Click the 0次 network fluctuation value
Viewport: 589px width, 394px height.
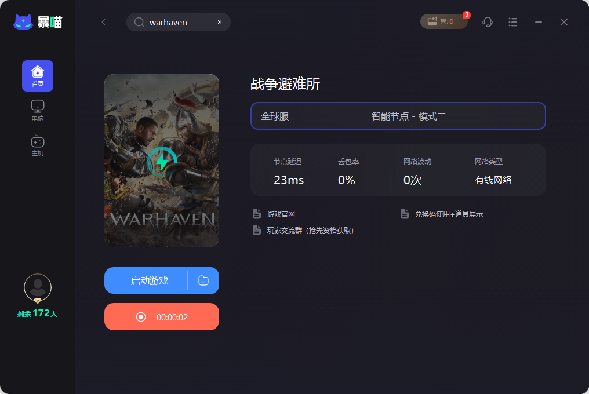[412, 180]
